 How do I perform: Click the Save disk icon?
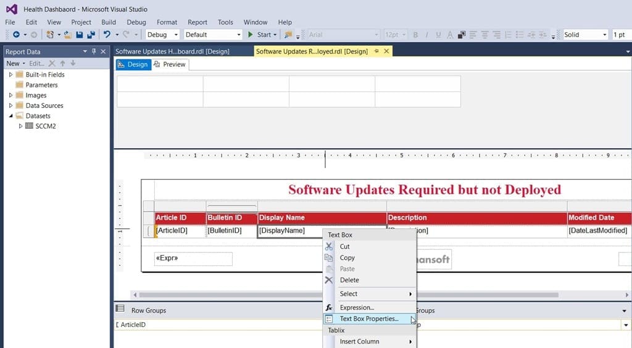pos(80,35)
